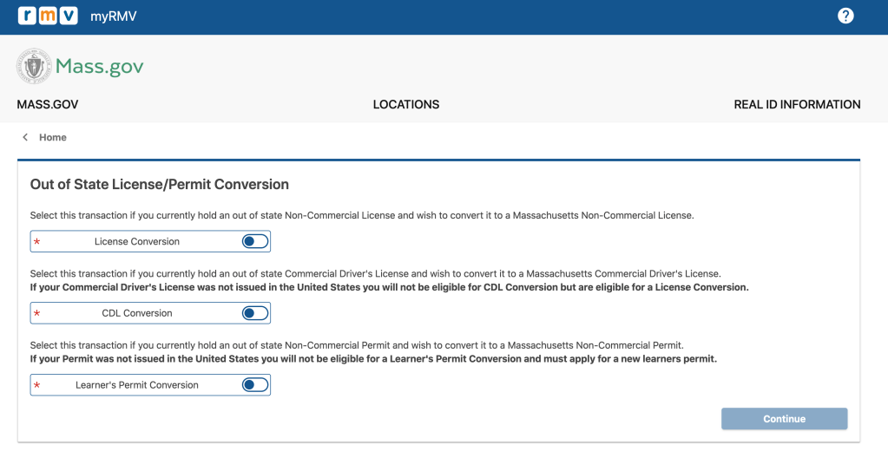
Task: Click the RMV logo icon
Action: click(x=48, y=16)
